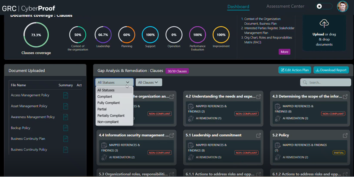Click the Summary column header
The height and width of the screenshot is (177, 354).
tap(65, 85)
